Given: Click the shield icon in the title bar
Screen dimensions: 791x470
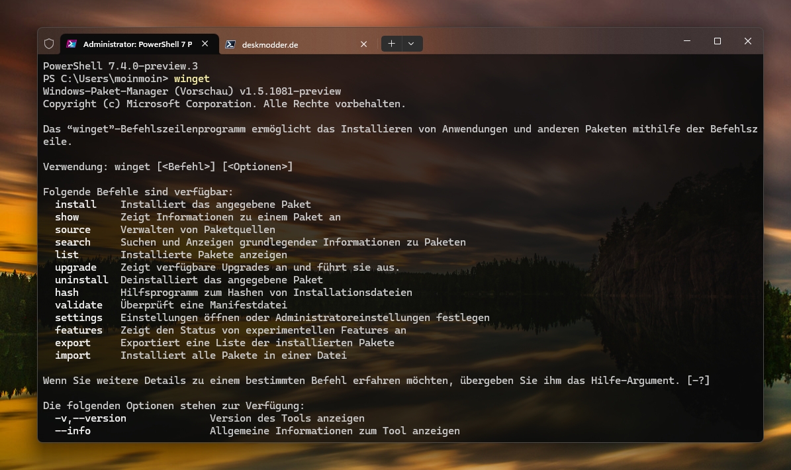Looking at the screenshot, I should tap(49, 44).
